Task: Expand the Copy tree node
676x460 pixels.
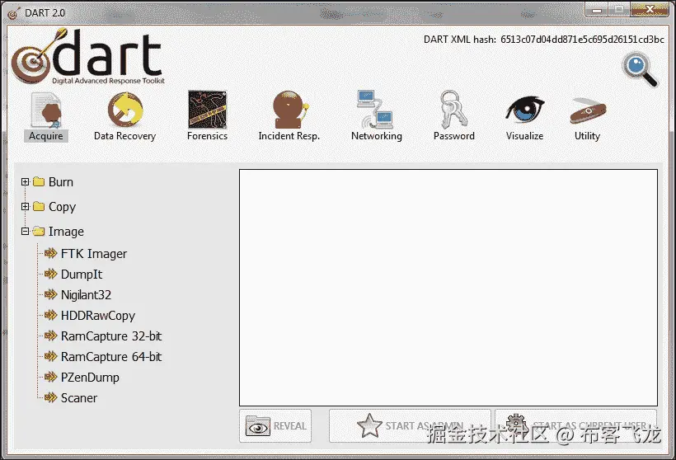Action: pyautogui.click(x=25, y=206)
